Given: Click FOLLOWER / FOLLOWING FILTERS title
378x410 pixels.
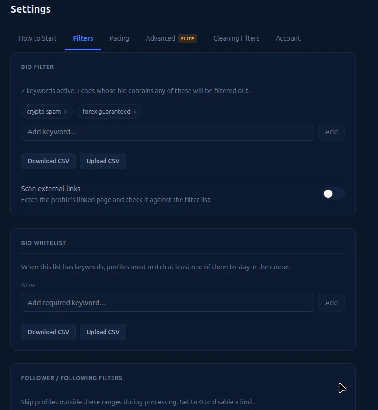Looking at the screenshot, I should pos(71,378).
